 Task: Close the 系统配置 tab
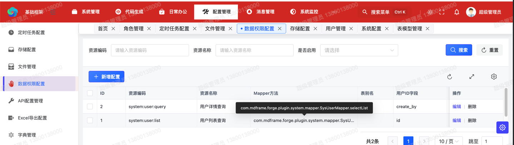[387, 29]
